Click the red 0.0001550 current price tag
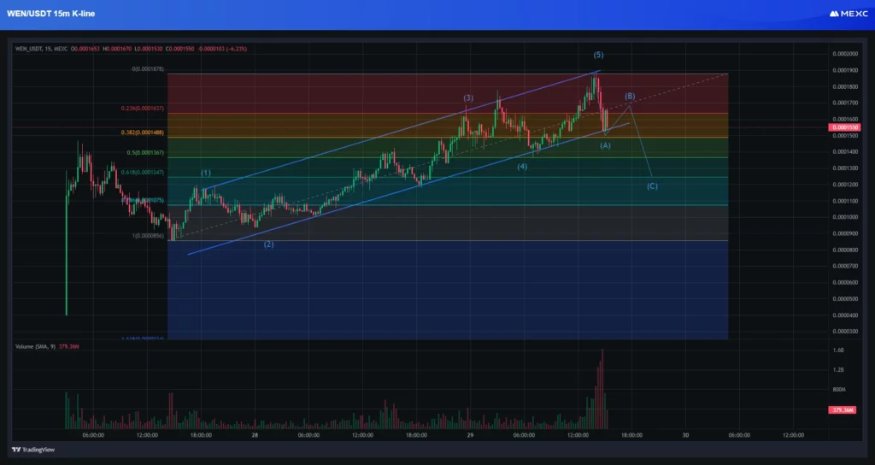Screen dimensions: 875x465 845,128
